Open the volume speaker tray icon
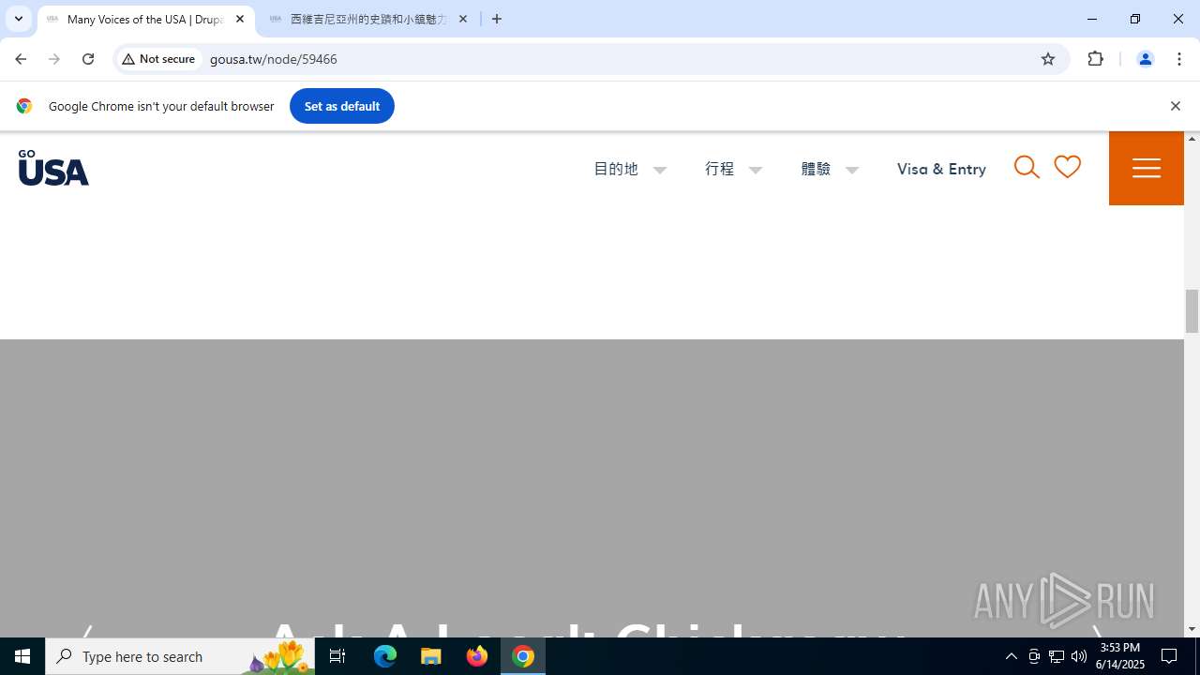This screenshot has width=1200, height=675. point(1079,656)
